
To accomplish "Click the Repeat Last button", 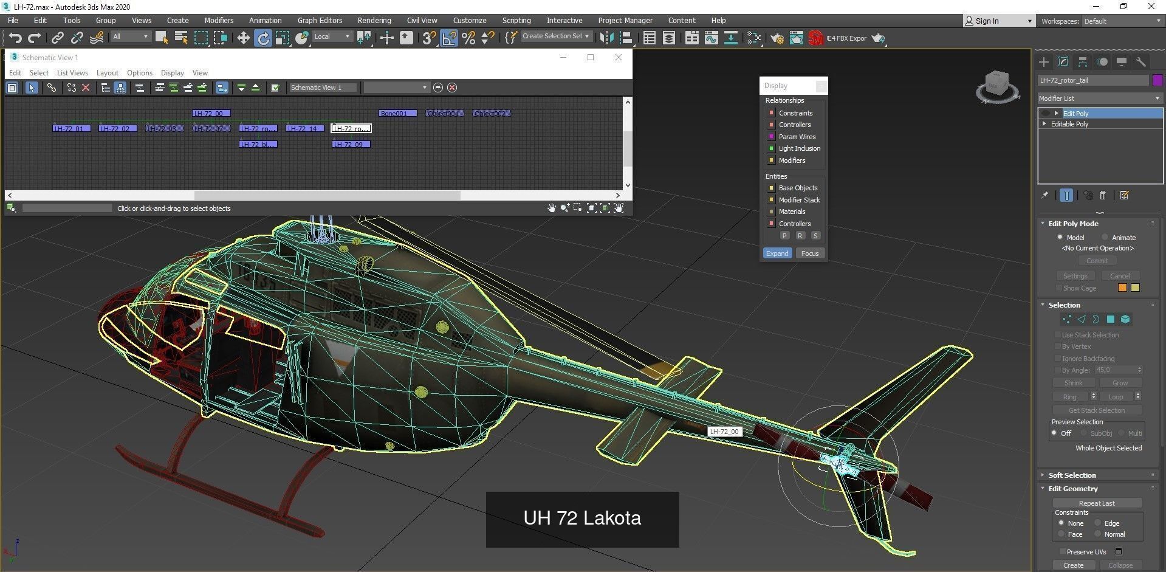I will 1097,503.
